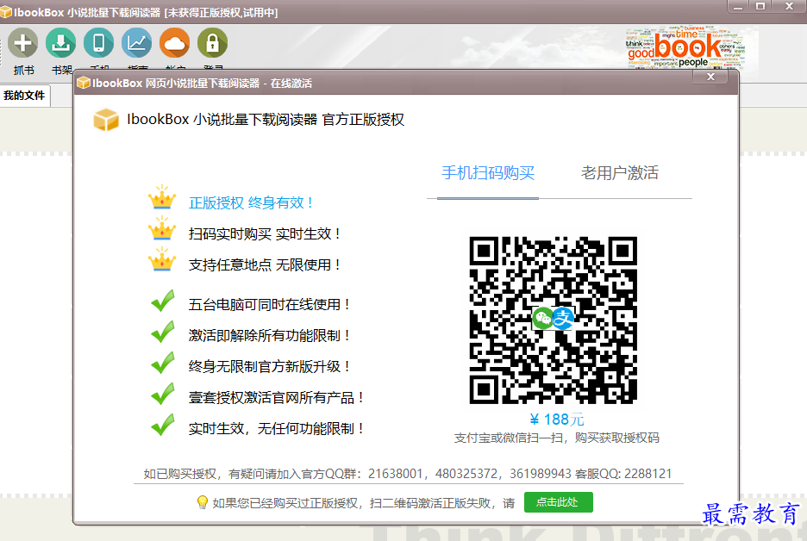The width and height of the screenshot is (807, 541).
Task: Click 实时生效，无任何功能限制 text
Action: point(276,428)
